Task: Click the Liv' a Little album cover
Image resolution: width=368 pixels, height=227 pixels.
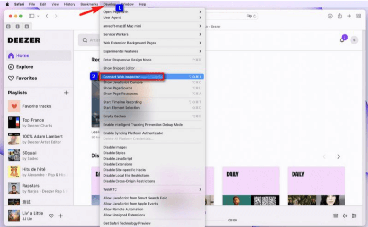Action: pyautogui.click(x=14, y=216)
